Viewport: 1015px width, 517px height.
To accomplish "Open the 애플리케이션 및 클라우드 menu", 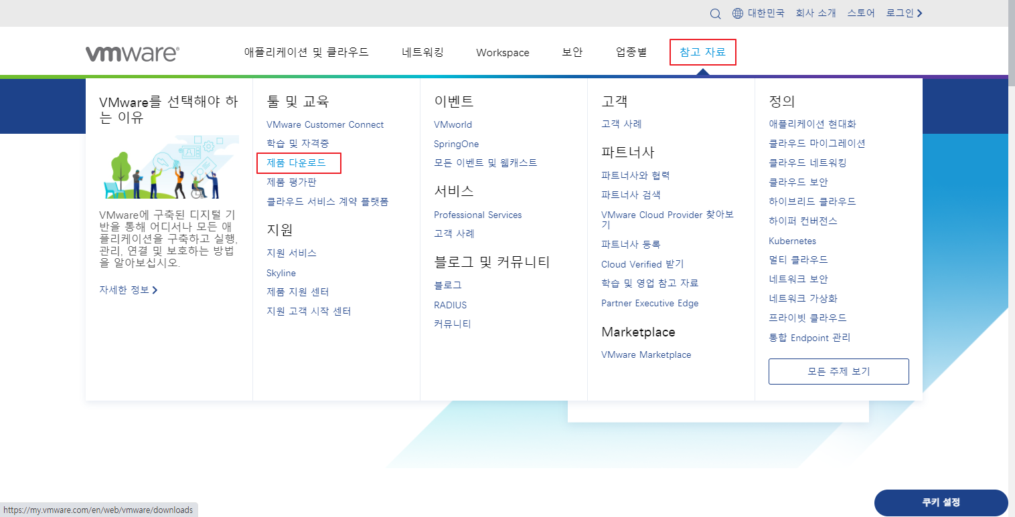I will coord(307,52).
